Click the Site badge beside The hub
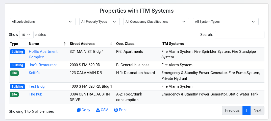This screenshot has width=271, height=121. [14, 94]
